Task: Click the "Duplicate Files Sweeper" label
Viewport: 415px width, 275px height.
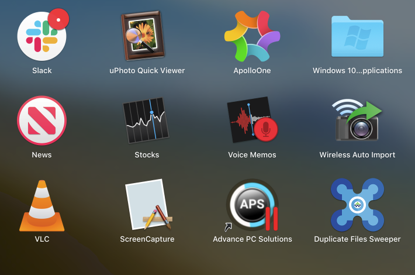Action: (357, 239)
